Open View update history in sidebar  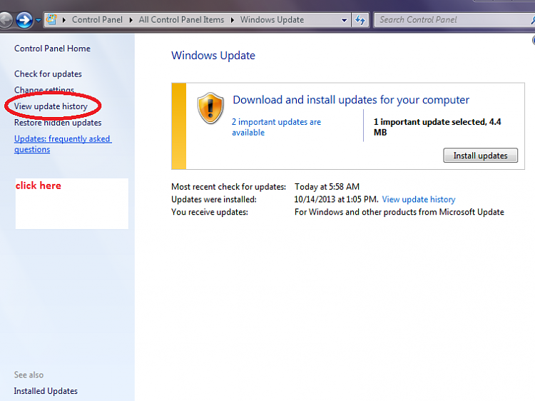[51, 106]
